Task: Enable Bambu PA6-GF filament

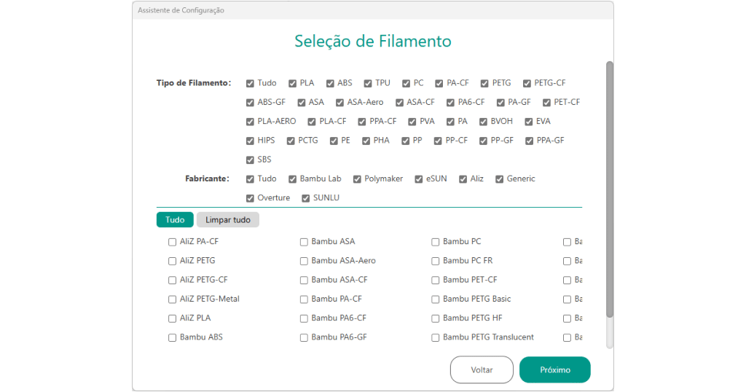Action: tap(304, 338)
